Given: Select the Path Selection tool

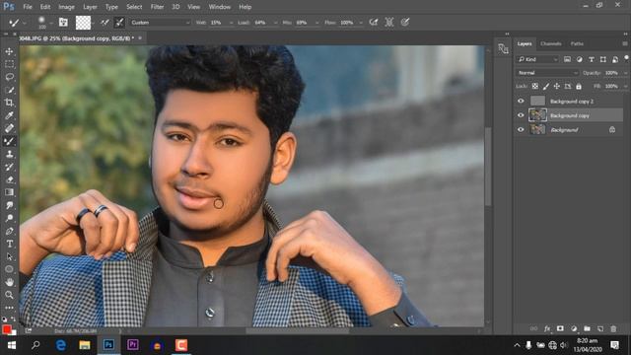Looking at the screenshot, I should (x=9, y=256).
